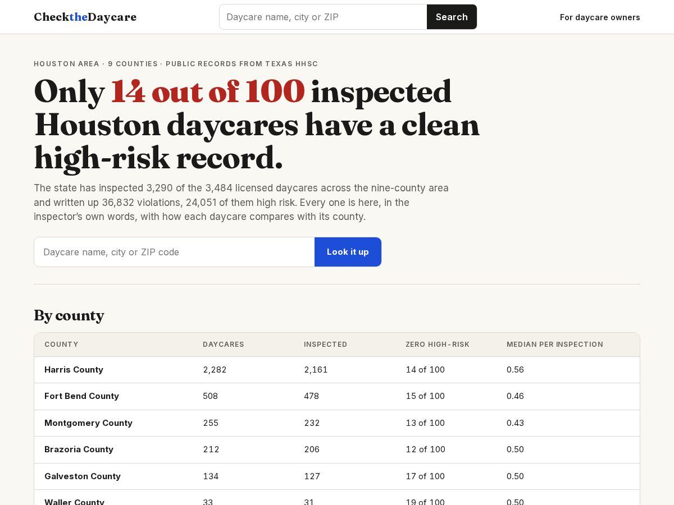Click Galveston daycares value 134
The image size is (674, 505).
[211, 476]
